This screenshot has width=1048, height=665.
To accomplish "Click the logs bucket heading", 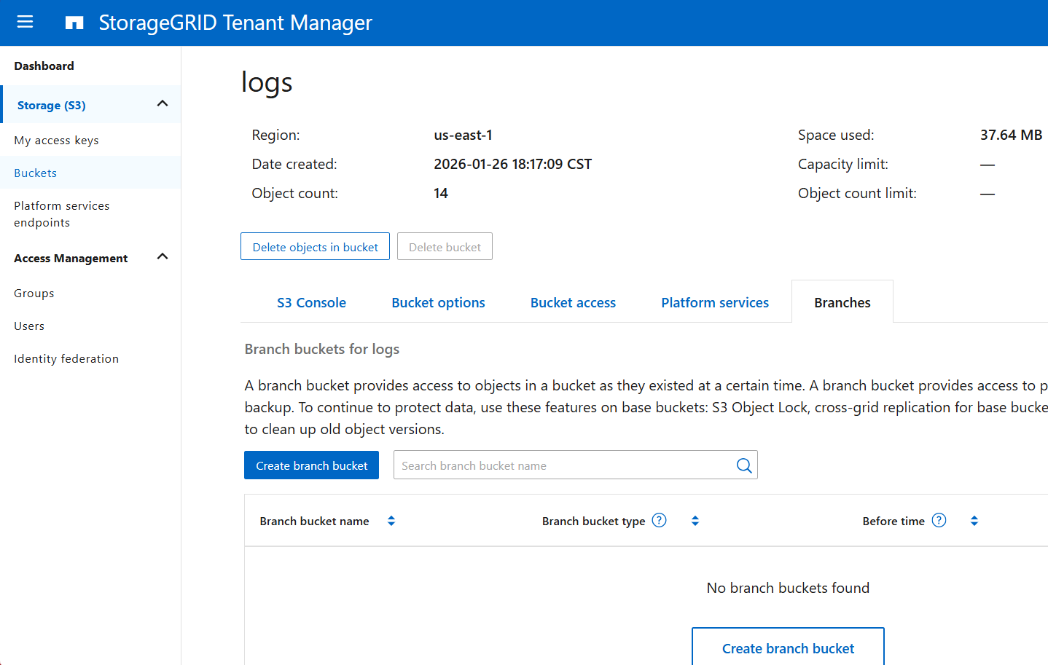I will coord(267,83).
